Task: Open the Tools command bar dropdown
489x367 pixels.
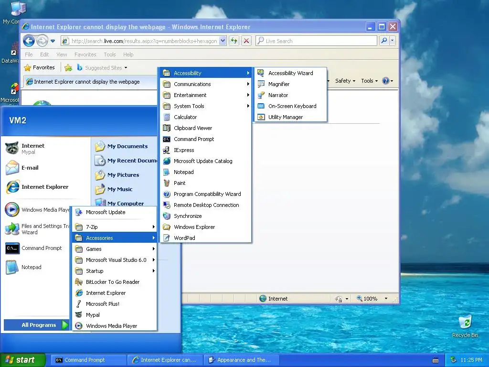Action: pyautogui.click(x=369, y=81)
